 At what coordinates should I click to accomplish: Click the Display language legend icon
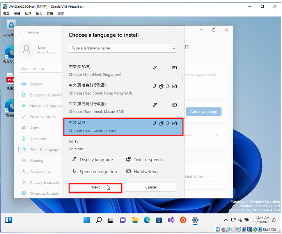74,159
